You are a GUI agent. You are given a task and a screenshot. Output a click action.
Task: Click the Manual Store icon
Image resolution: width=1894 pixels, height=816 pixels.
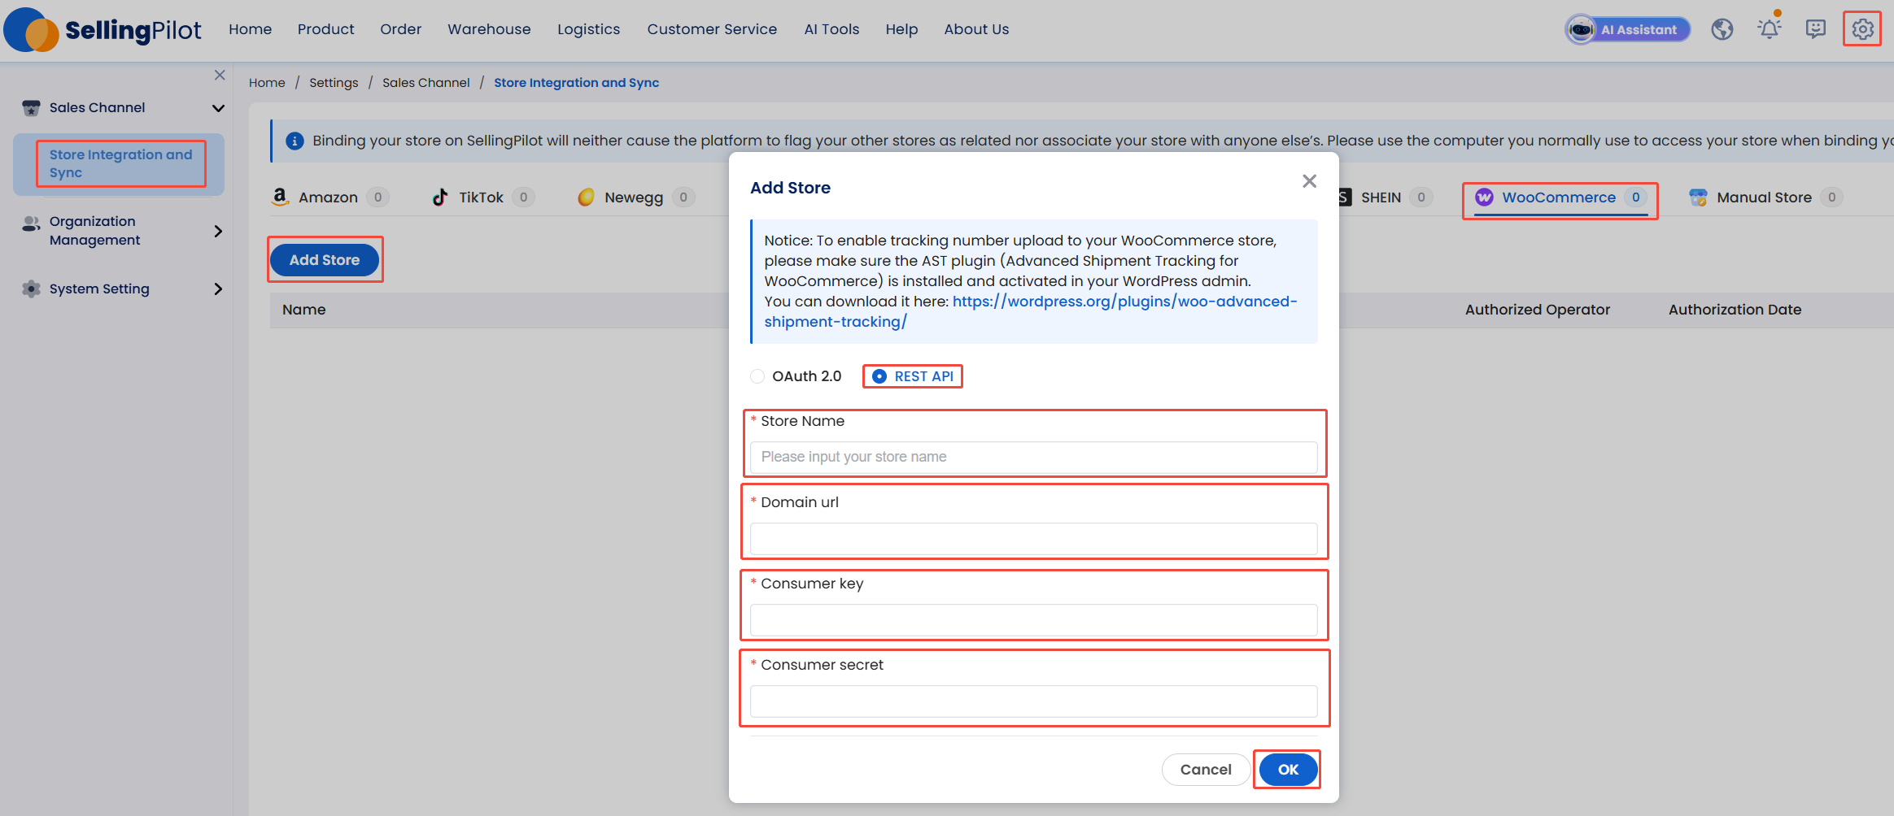1698,197
